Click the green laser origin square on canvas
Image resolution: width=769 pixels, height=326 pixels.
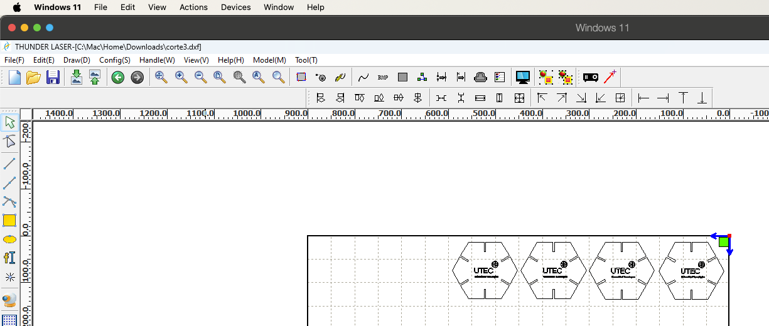tap(723, 241)
